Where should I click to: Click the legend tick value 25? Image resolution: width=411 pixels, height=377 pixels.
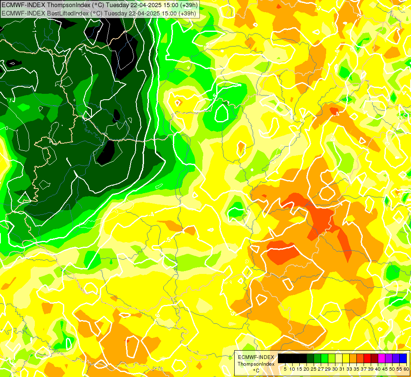coord(314,369)
